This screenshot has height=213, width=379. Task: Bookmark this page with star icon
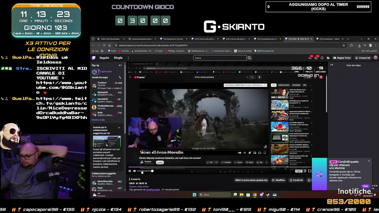344,45
